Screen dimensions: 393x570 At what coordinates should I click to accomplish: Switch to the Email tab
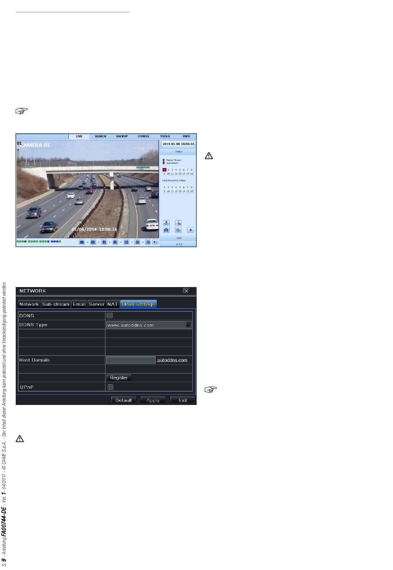pos(79,304)
